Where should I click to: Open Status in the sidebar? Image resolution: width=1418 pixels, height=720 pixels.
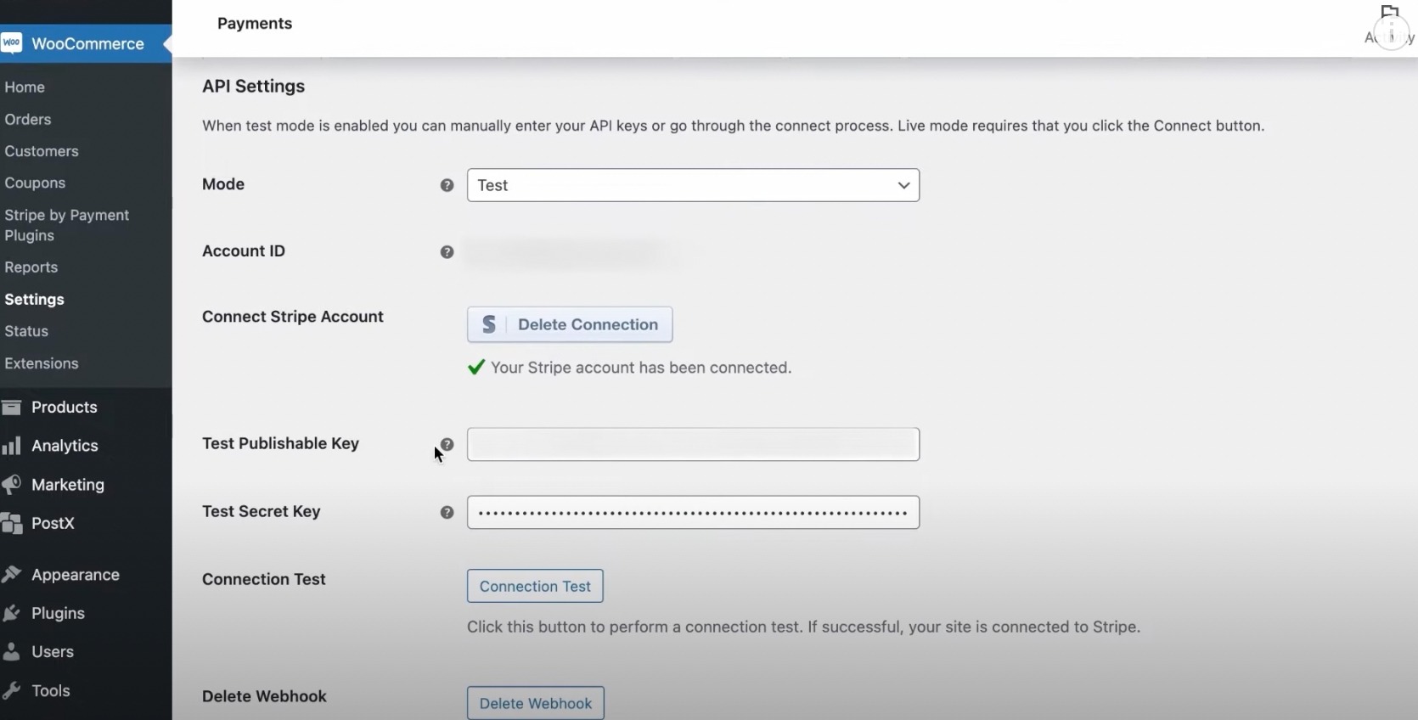(x=26, y=331)
